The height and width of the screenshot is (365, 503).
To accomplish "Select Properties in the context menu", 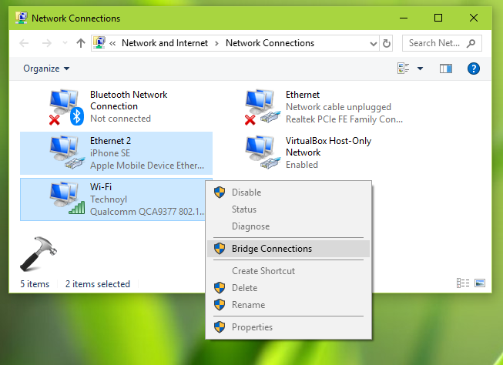I will [252, 327].
